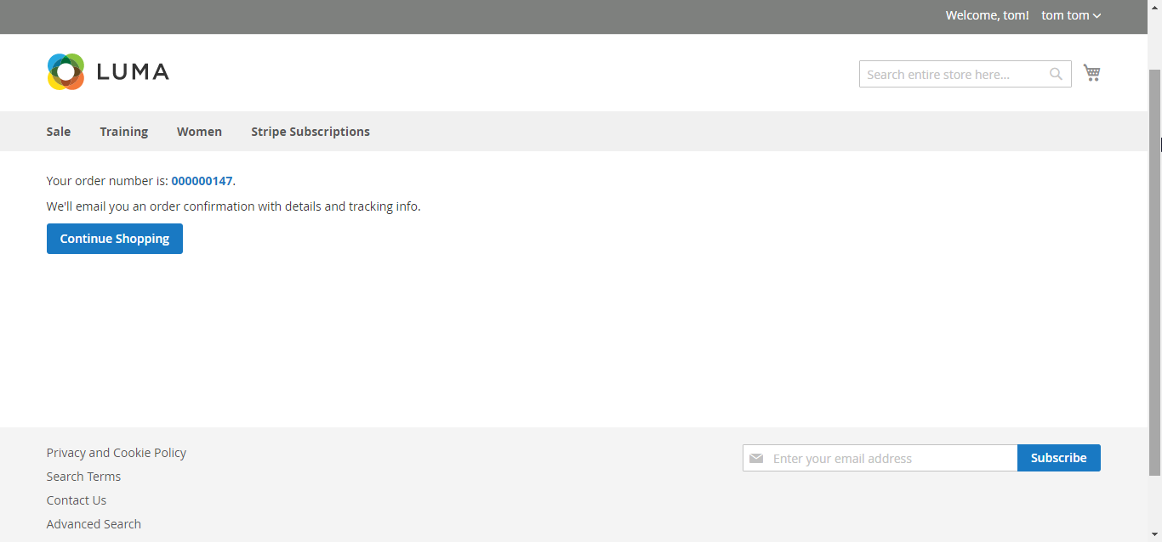This screenshot has width=1162, height=542.
Task: Open the Sale menu item
Action: click(59, 132)
